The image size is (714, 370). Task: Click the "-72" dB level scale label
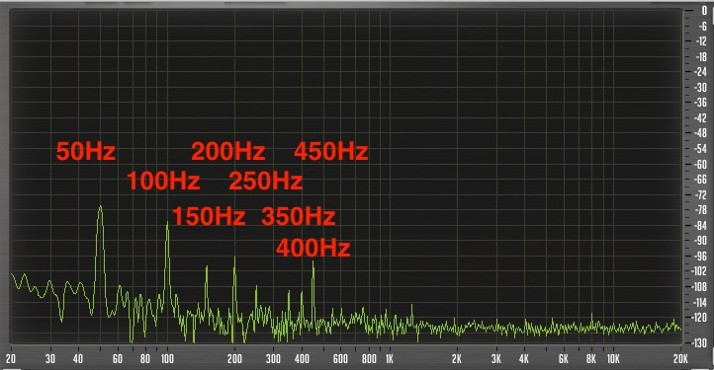[x=700, y=195]
